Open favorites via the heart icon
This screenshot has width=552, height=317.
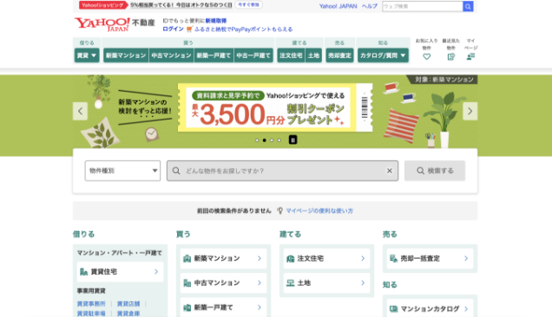tap(427, 56)
